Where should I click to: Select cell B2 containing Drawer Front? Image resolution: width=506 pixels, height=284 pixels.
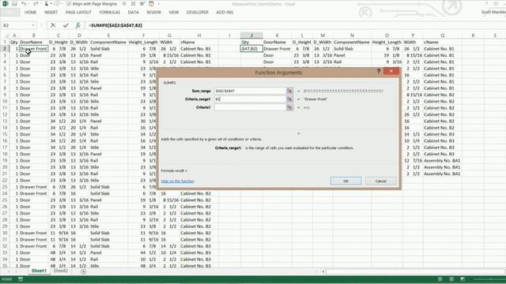point(33,49)
